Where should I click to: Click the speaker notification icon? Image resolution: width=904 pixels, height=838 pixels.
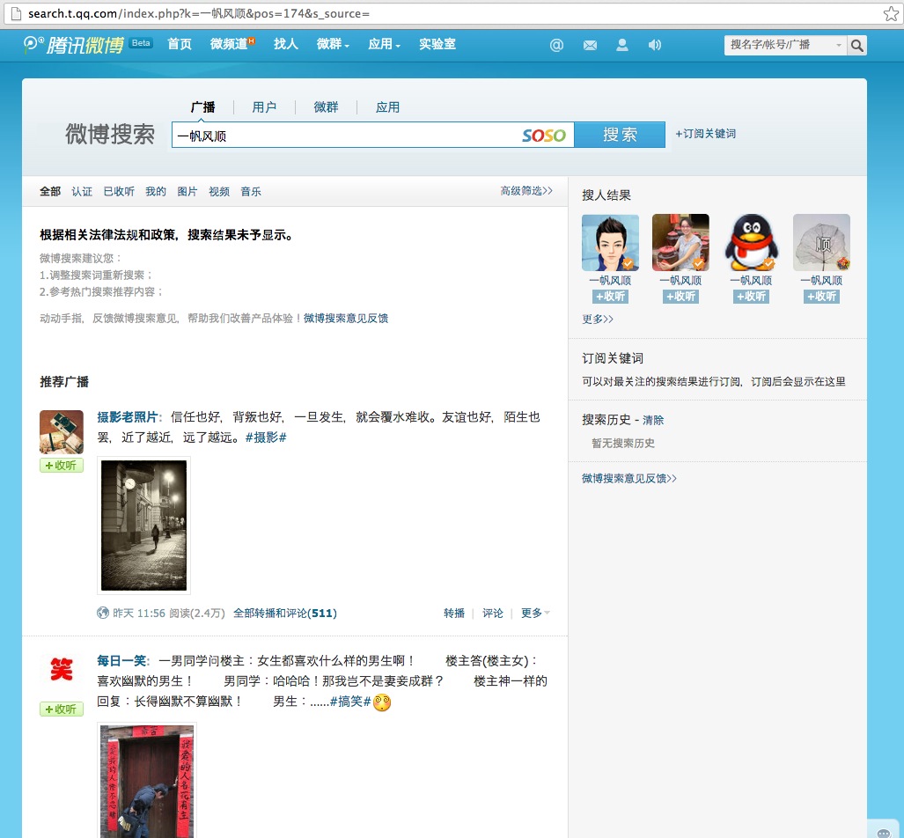tap(654, 45)
